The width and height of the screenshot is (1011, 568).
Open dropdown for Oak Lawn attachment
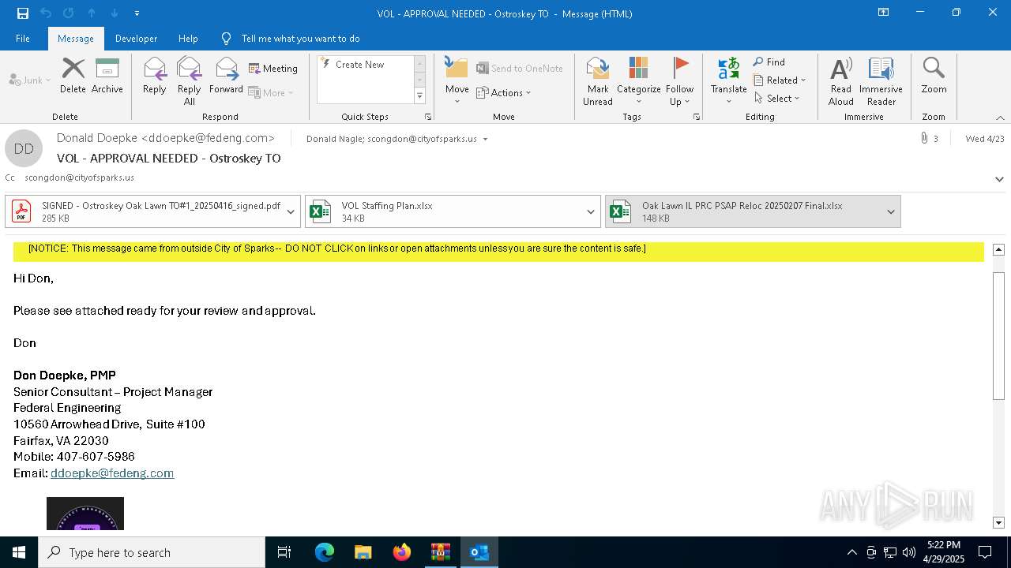coord(891,211)
